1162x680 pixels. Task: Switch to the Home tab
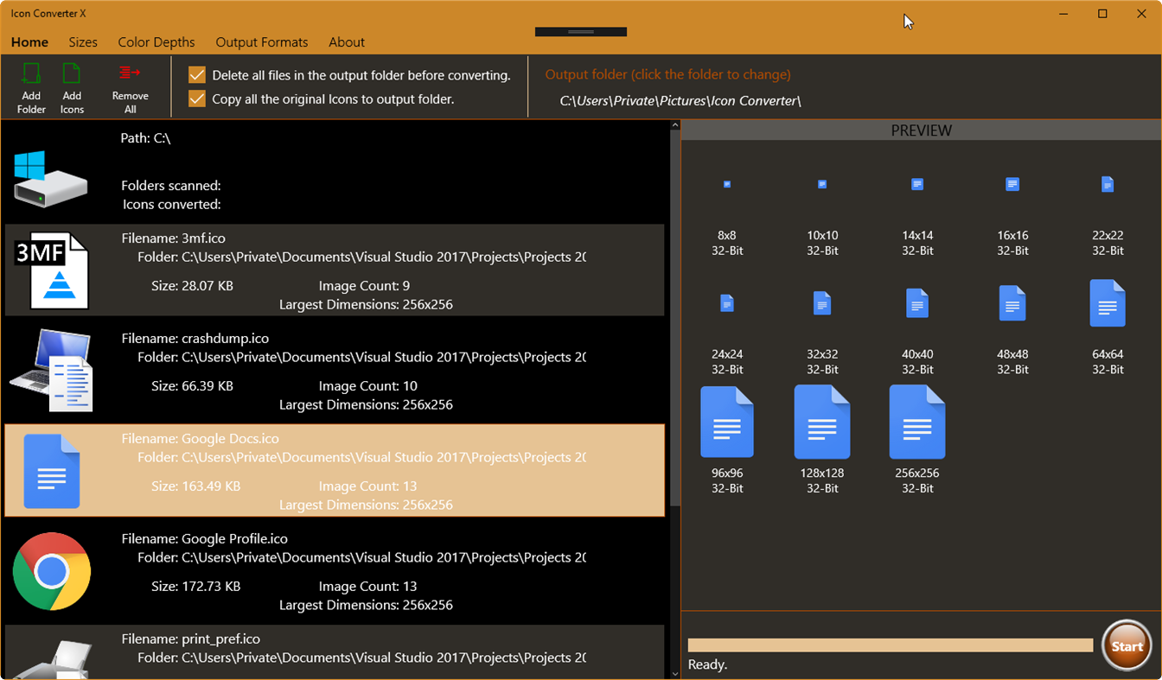[29, 41]
